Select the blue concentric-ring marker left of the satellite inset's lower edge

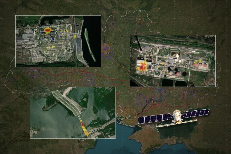point(160,94)
